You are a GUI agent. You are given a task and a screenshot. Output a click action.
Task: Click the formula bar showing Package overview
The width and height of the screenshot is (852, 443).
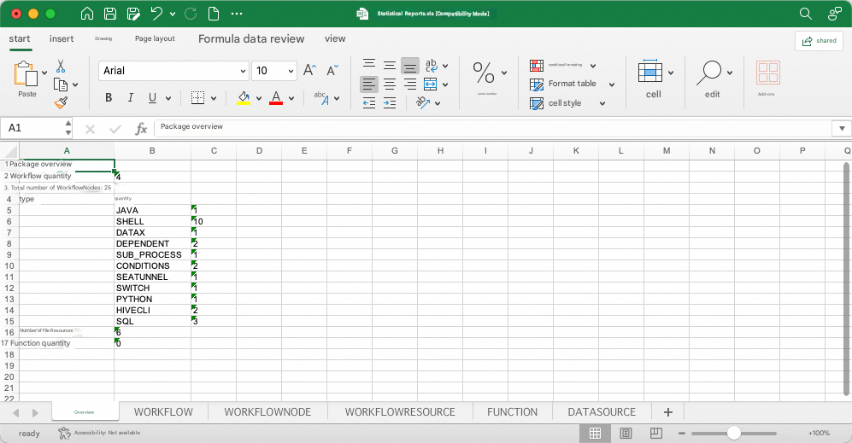[x=493, y=127]
